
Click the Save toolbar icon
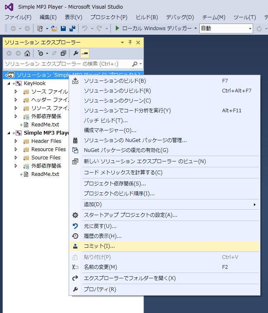[x=63, y=28]
